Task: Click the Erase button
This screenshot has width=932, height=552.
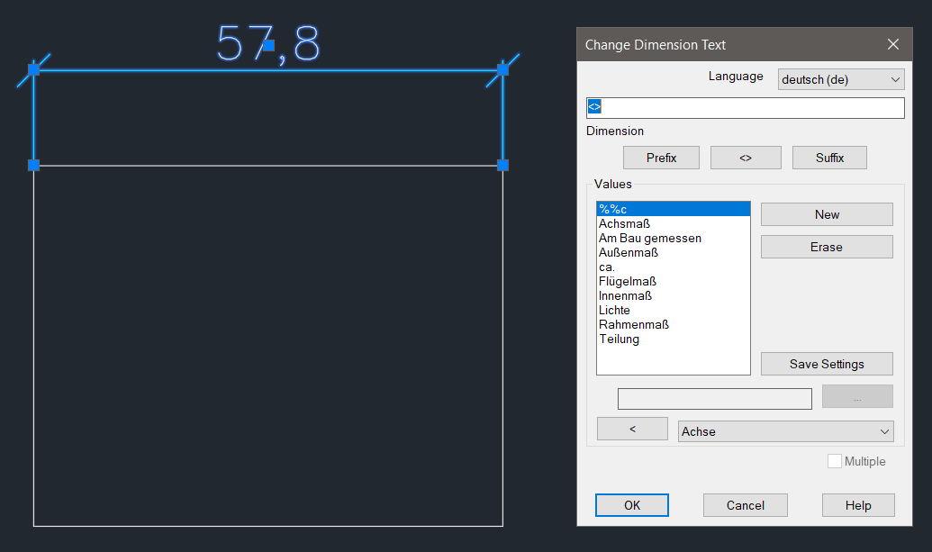Action: tap(826, 247)
